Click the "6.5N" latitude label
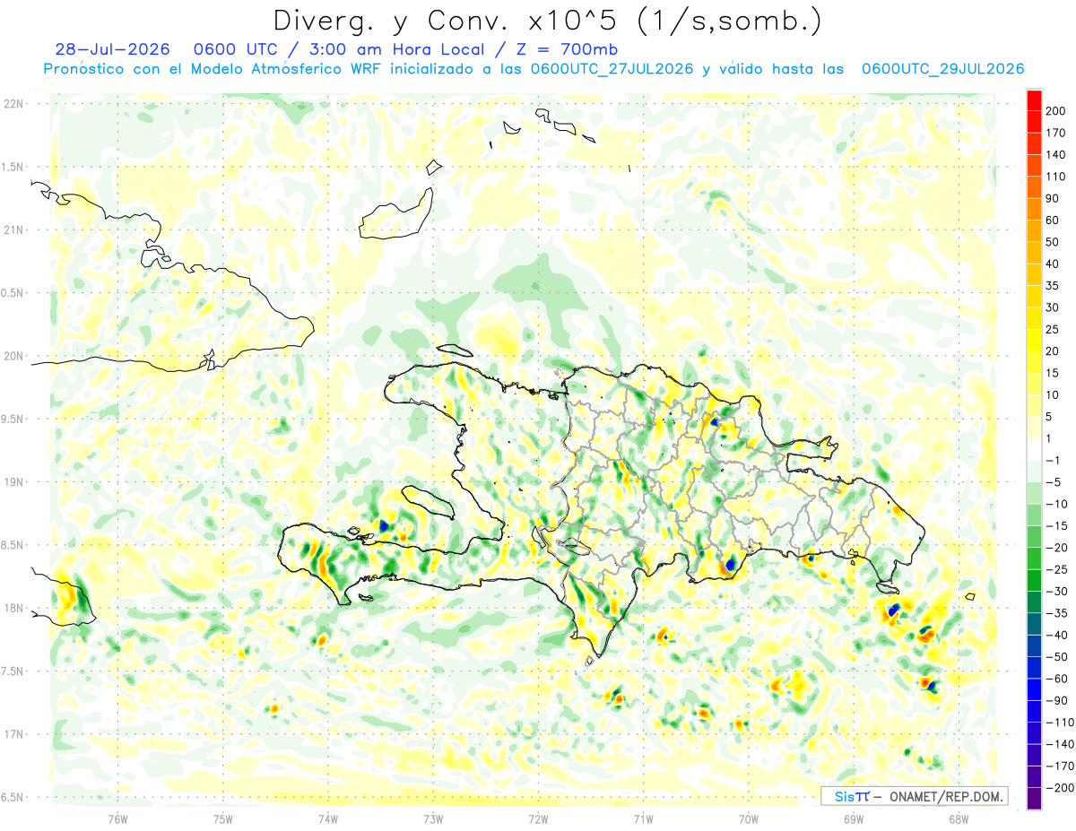 13,797
